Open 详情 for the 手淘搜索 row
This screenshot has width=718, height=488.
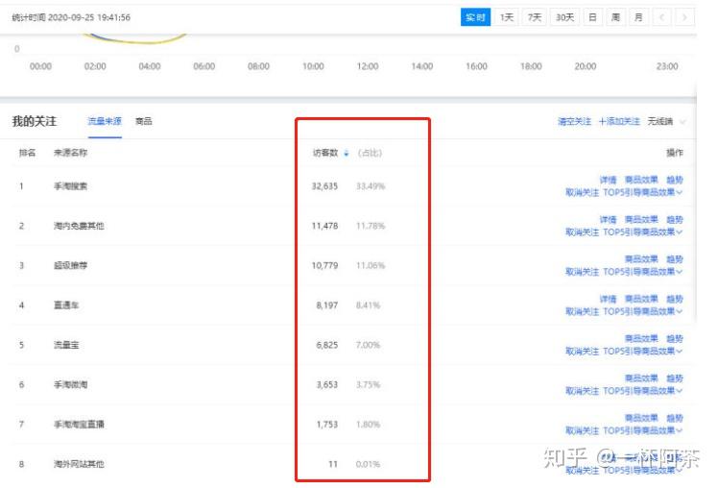pyautogui.click(x=609, y=180)
